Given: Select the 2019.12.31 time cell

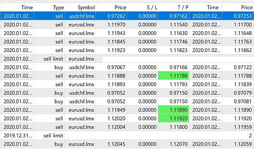Looking at the screenshot, I should [x=18, y=136].
